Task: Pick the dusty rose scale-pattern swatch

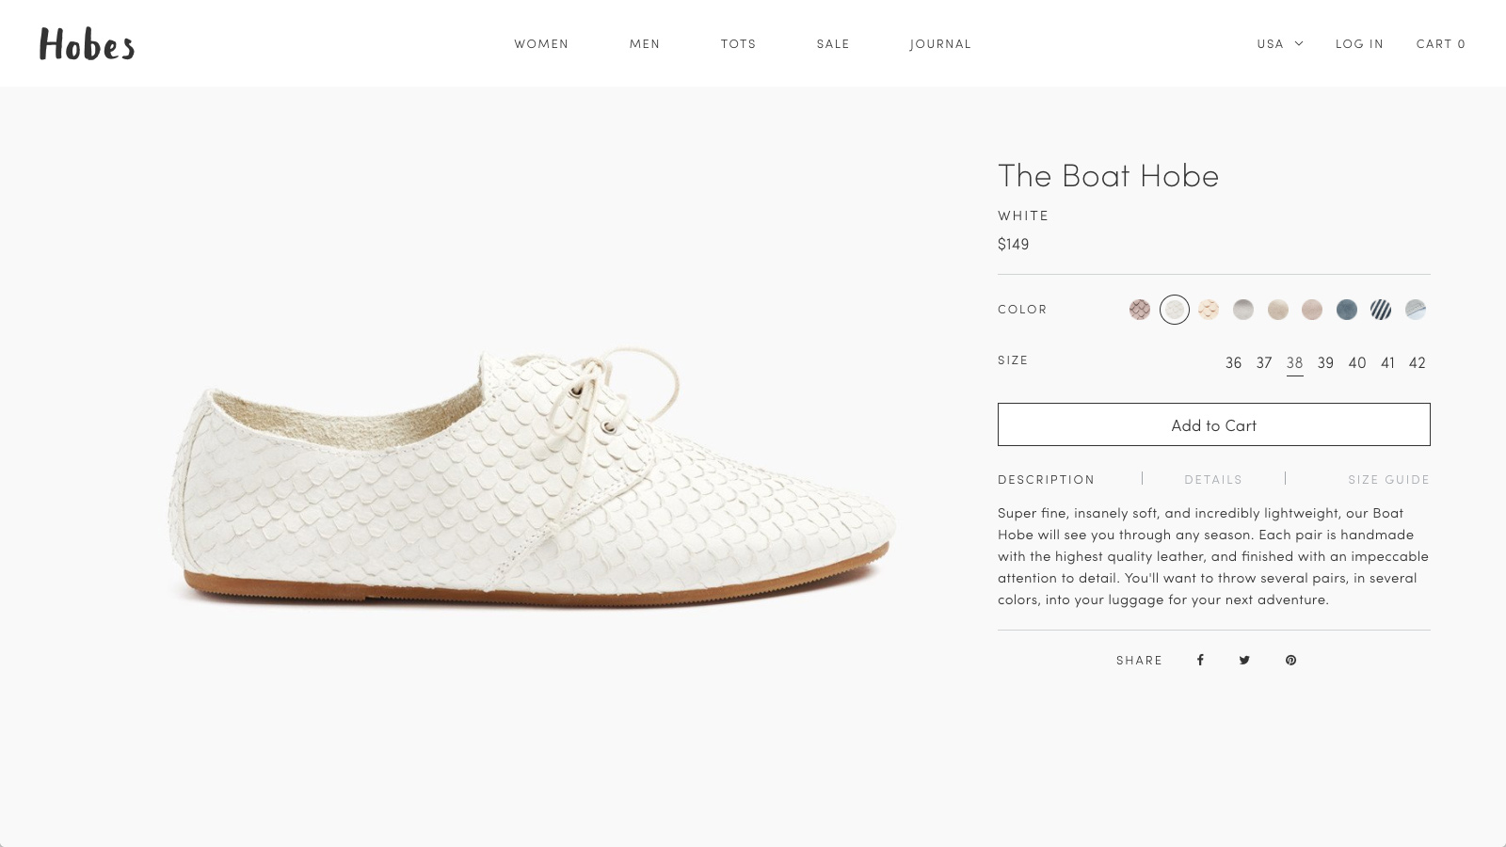Action: pos(1140,310)
